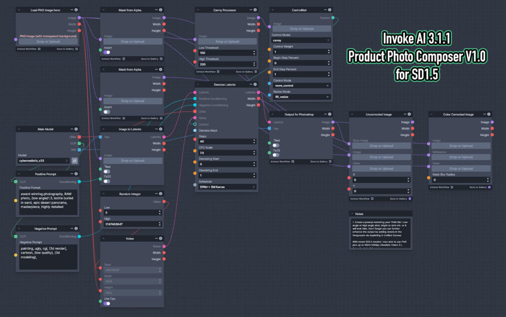Screen dimensions: 506x317
Task: Click High field showing 2147483647
Action: coord(132,224)
